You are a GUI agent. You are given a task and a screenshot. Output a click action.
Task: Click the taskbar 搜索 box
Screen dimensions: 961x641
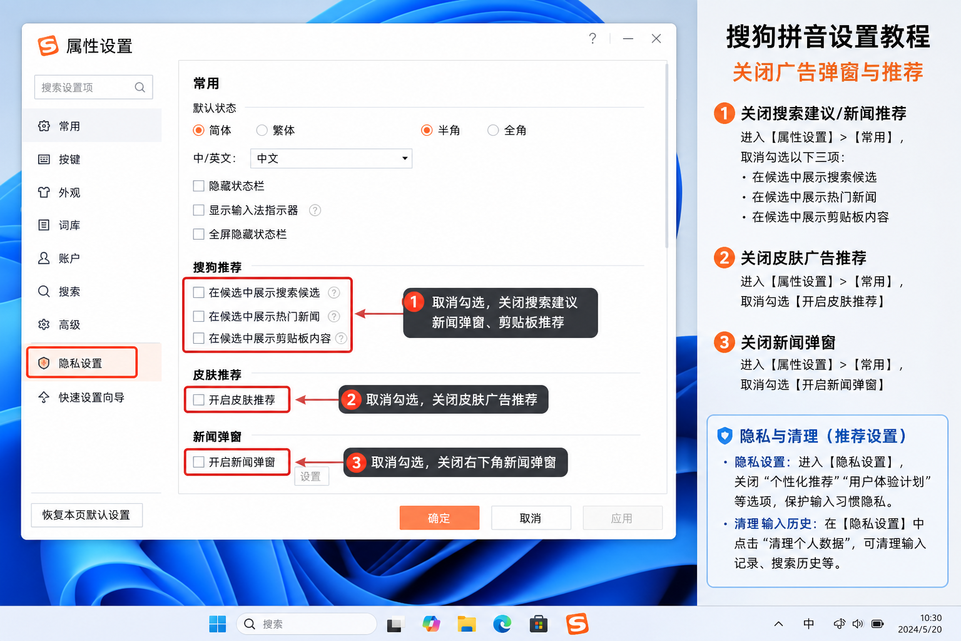tap(307, 624)
